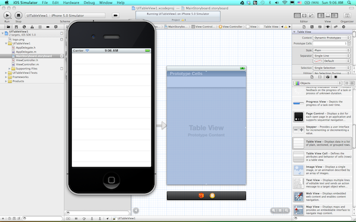Open the separator color Default dropdown
Image resolution: width=356 pixels, height=222 pixels.
click(x=336, y=61)
